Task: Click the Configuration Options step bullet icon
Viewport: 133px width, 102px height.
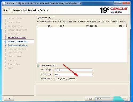Action: (x=5, y=45)
